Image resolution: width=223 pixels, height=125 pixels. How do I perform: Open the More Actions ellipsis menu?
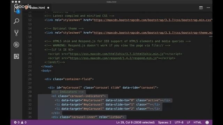tap(208, 8)
